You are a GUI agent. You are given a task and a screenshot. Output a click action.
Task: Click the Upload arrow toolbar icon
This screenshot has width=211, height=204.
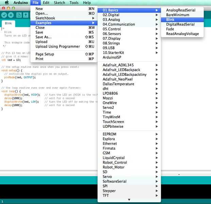[x=11, y=15]
